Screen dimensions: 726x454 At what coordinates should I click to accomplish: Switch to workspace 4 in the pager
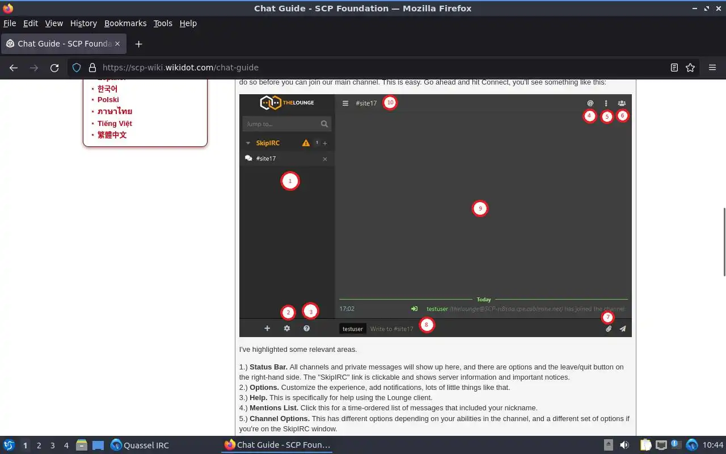click(x=66, y=445)
